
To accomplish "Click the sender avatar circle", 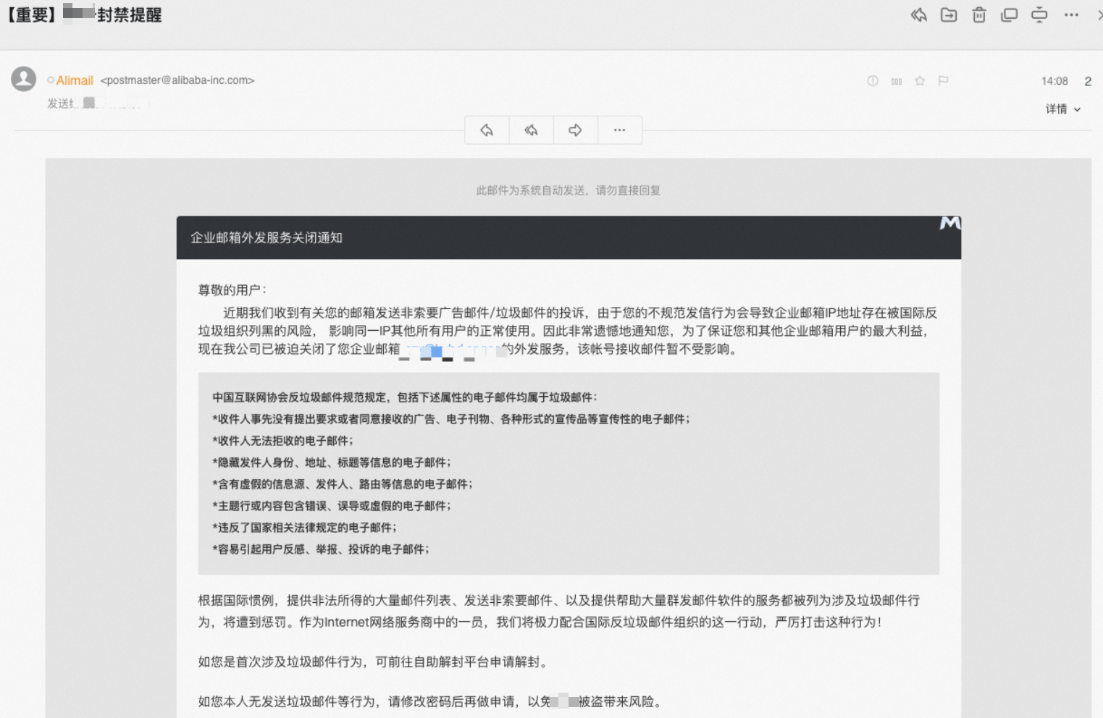I will [23, 79].
